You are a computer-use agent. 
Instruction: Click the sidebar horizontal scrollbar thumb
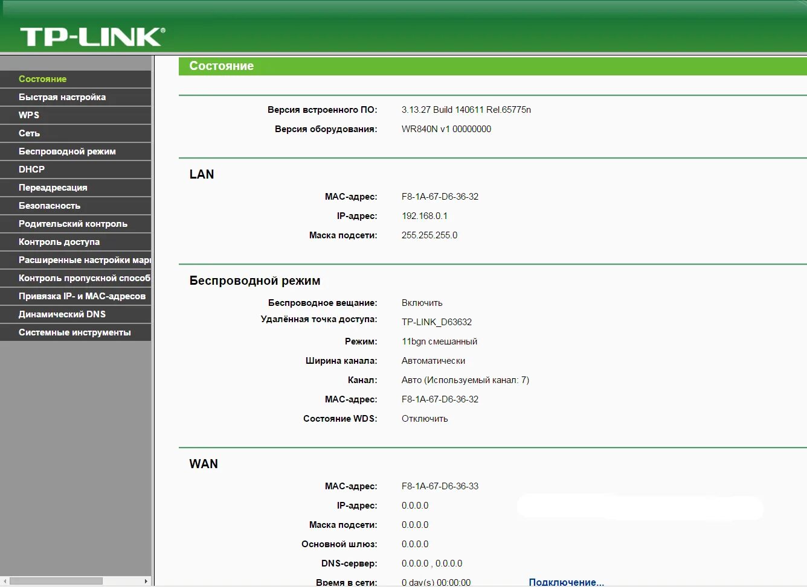[x=56, y=581]
